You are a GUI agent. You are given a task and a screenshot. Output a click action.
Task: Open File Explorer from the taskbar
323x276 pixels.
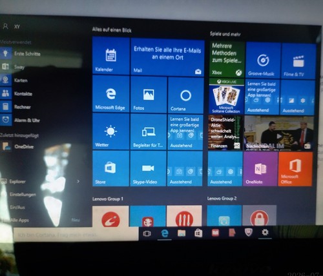182,233
